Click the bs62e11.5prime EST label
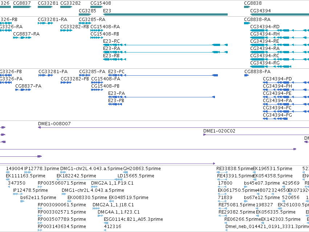The height and width of the screenshot is (232, 309). pos(38,198)
